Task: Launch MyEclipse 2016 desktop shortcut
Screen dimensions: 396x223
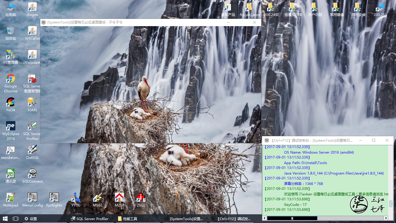Action: (11, 131)
